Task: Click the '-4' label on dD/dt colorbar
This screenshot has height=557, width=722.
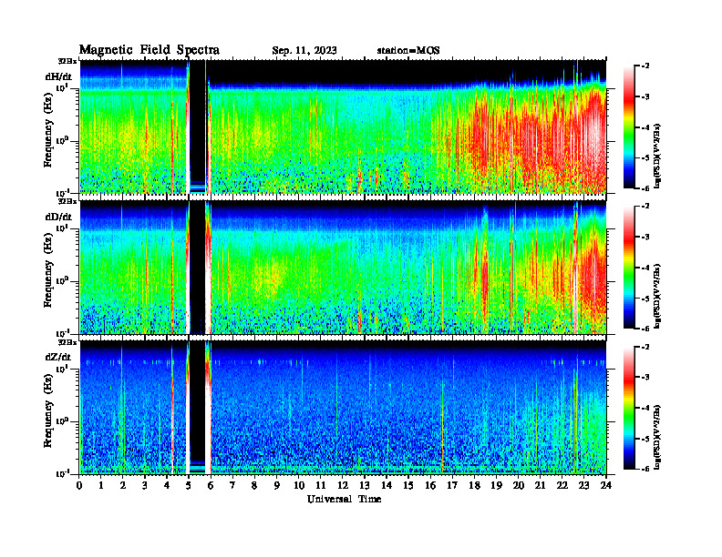Action: pyautogui.click(x=645, y=268)
